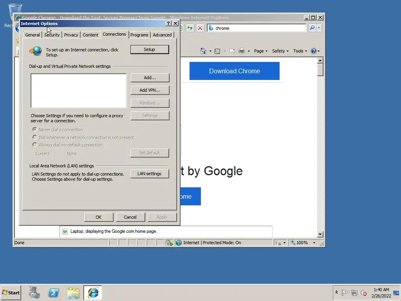401x301 pixels.
Task: Click the globe connection icon in dialog
Action: [x=36, y=51]
